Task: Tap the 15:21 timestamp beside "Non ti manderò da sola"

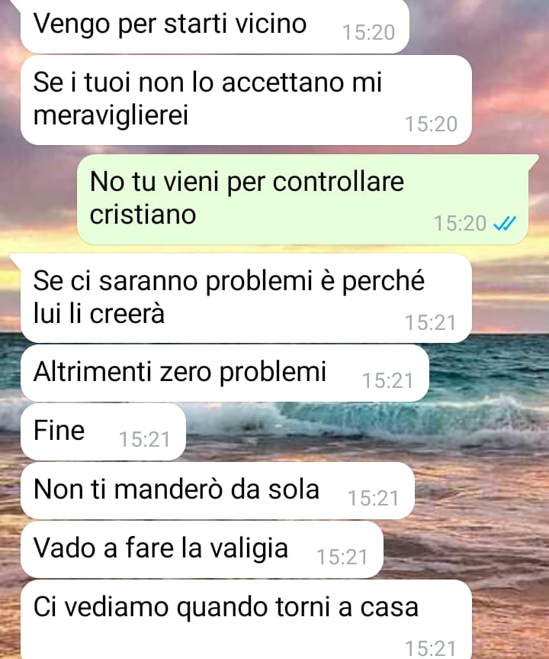Action: (373, 499)
